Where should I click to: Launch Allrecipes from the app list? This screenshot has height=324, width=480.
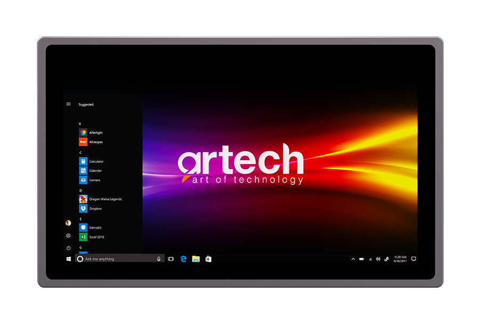coord(91,142)
